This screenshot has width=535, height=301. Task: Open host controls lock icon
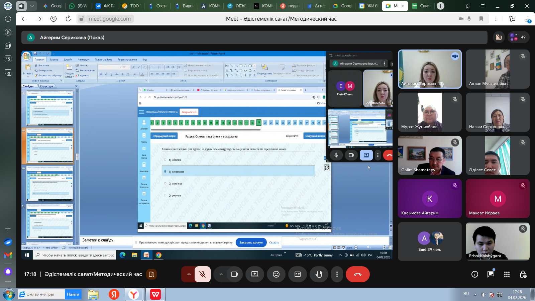[x=523, y=274]
